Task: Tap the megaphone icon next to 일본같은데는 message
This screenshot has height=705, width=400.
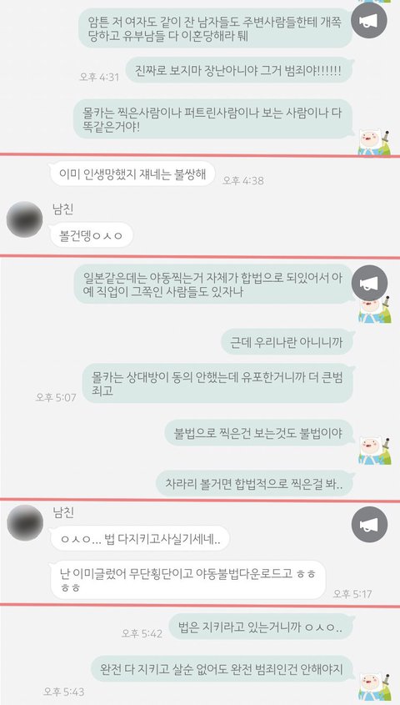Action: click(x=369, y=283)
